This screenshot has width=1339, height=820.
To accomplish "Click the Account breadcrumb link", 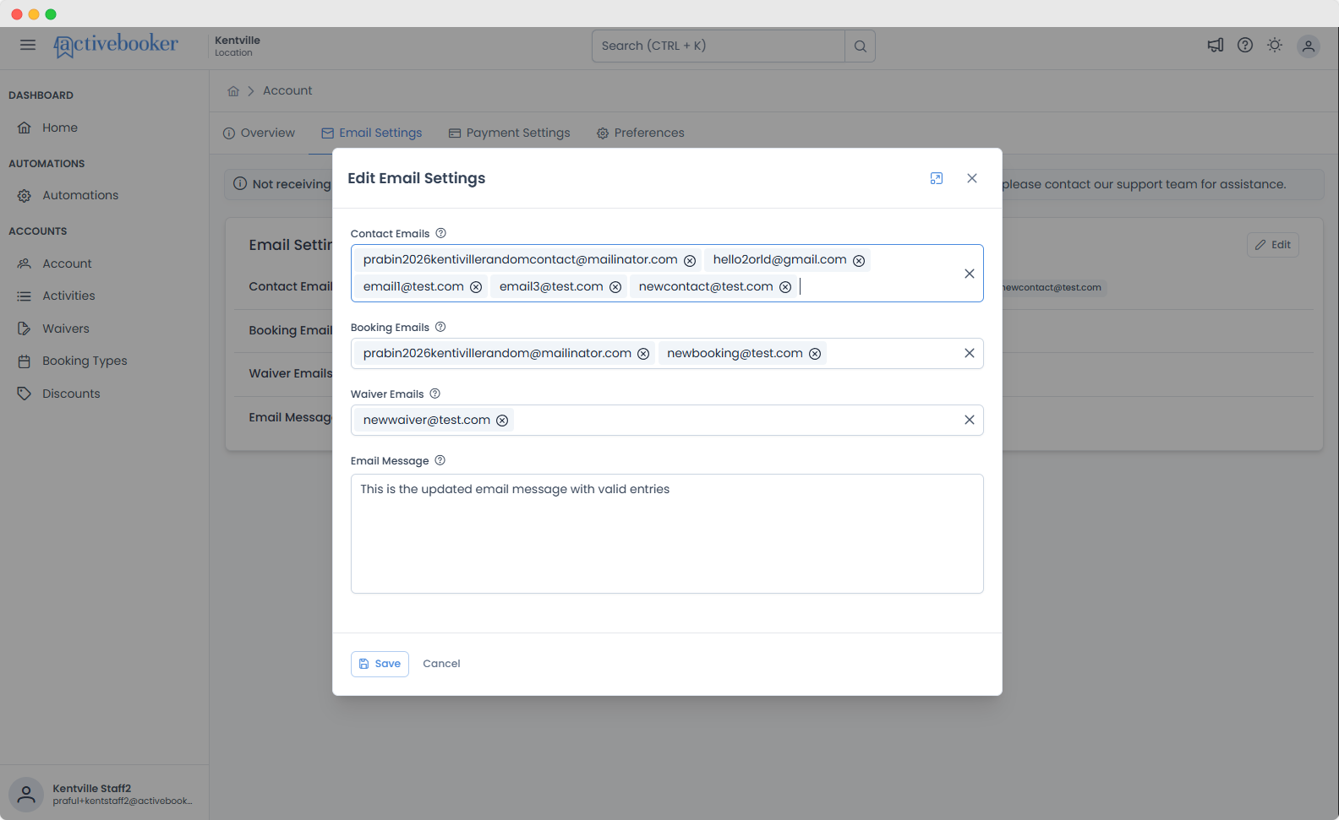I will point(287,90).
